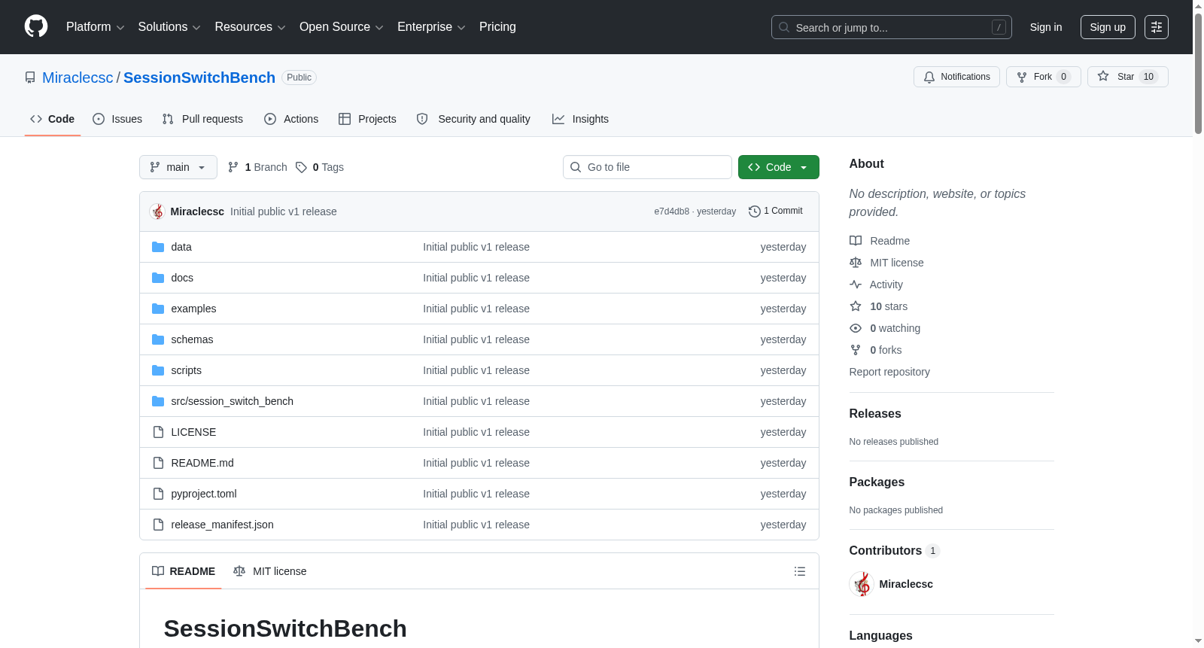Viewport: 1204px width, 648px height.
Task: Click commit hash e7d4db8
Action: pyautogui.click(x=671, y=211)
